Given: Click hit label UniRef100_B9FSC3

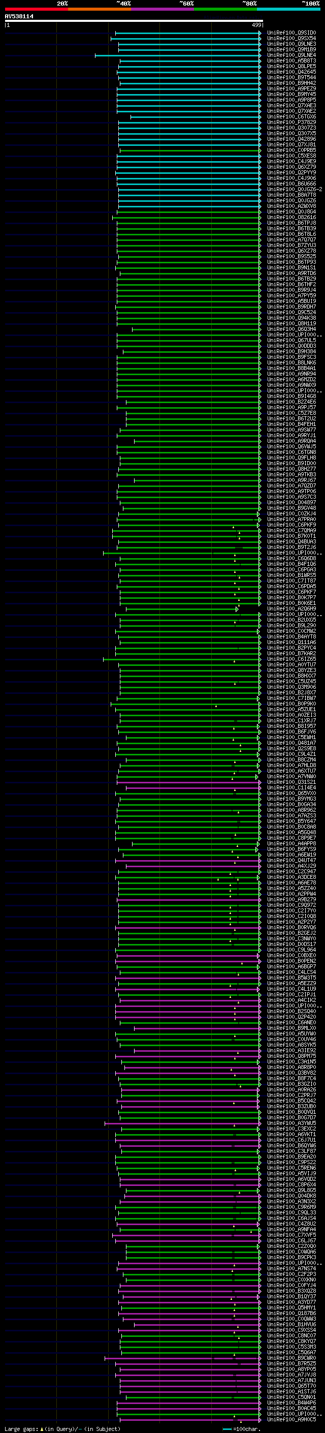Looking at the screenshot, I should pyautogui.click(x=291, y=357).
